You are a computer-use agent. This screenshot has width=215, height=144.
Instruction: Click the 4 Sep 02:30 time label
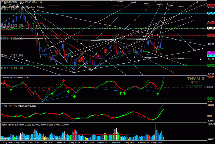click(x=143, y=142)
